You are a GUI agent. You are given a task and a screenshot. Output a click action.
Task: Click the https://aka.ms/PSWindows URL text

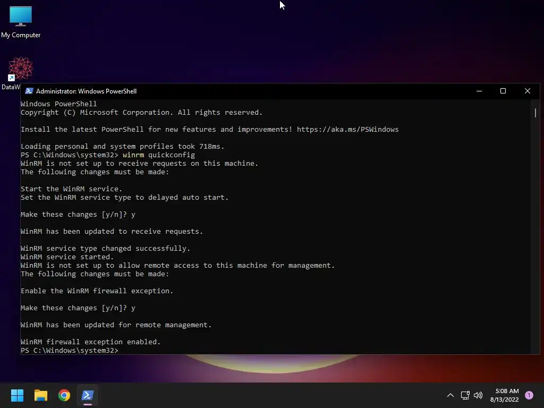coord(347,130)
